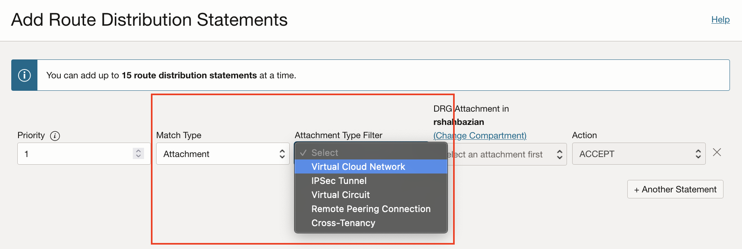Click the info icon in the notification banner

24,75
